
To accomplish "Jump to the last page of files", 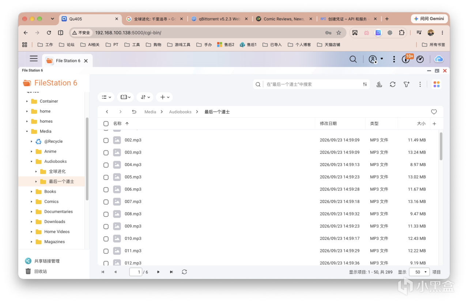I will click(171, 272).
